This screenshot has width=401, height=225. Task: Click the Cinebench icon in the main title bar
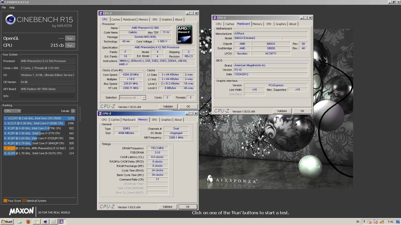3,2
